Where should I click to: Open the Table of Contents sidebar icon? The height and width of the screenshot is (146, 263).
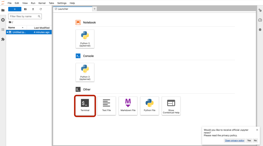pyautogui.click(x=3, y=30)
